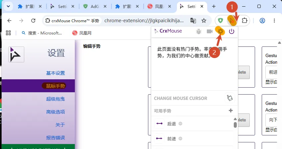282x149 pixels.
Task: Click the crxMouse Chrome 手势 site info chip
Action: [72, 21]
